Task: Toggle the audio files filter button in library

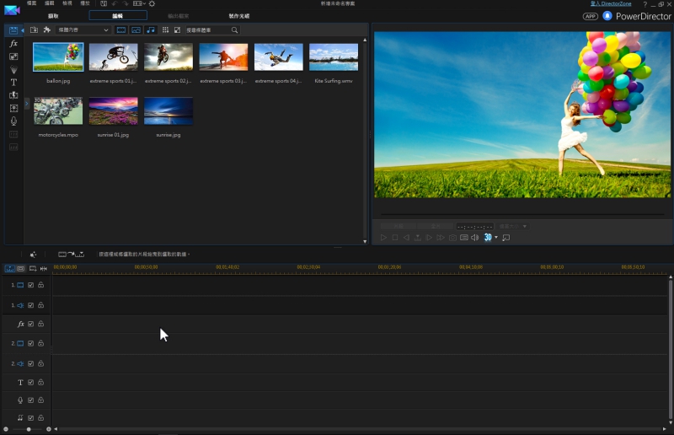Action: point(151,30)
